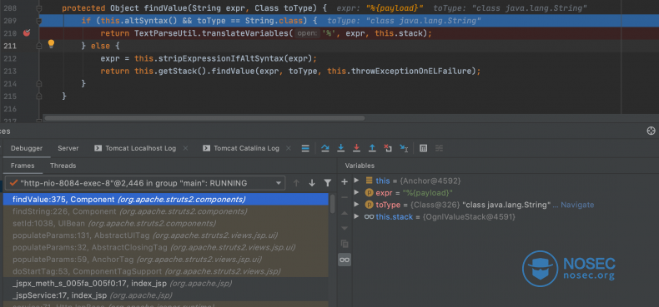
Task: Click {OgnlValueStack@4591} value in Variables
Action: point(469,217)
